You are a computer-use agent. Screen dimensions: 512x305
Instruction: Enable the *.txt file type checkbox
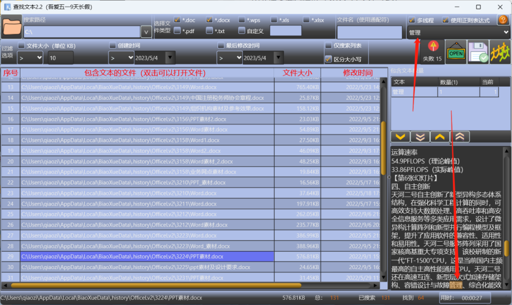(x=210, y=31)
